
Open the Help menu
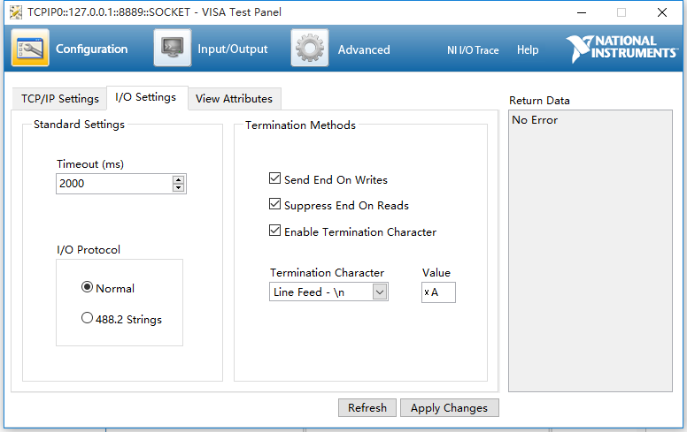point(528,50)
